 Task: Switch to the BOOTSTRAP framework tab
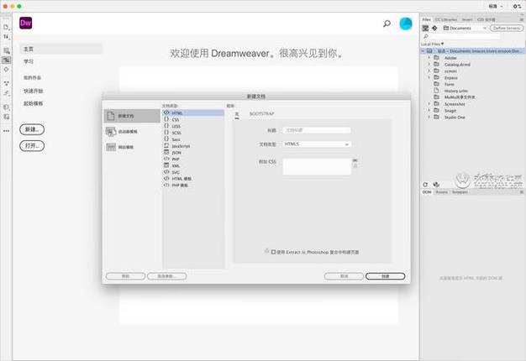coord(261,112)
